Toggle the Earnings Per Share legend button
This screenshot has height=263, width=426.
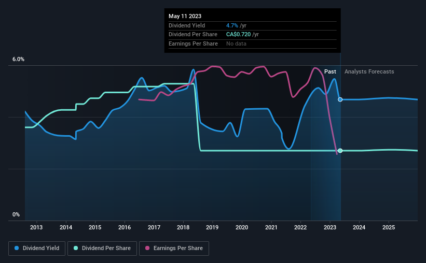coord(174,249)
